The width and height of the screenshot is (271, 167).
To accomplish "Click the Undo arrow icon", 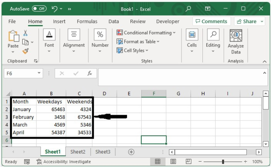I will click(x=55, y=9).
